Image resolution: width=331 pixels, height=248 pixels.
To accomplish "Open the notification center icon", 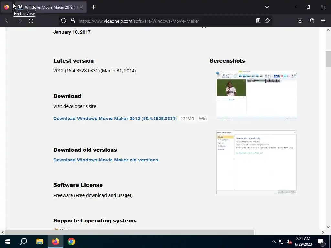I will [321, 242].
